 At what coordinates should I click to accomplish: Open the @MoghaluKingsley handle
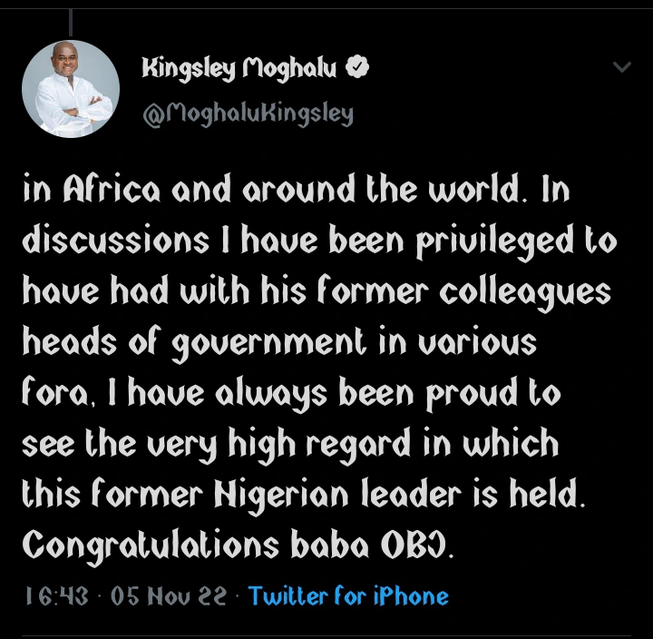coord(247,114)
